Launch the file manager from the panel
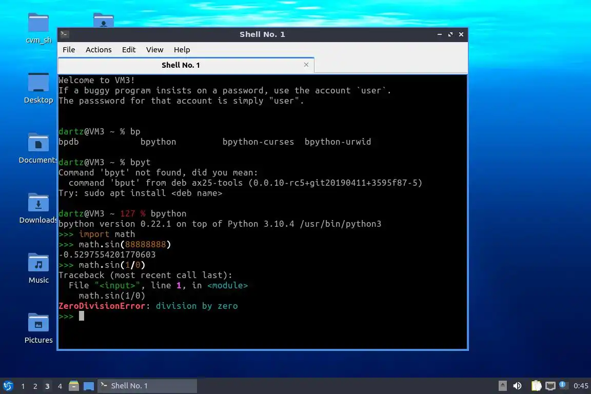The image size is (591, 394). pos(74,386)
